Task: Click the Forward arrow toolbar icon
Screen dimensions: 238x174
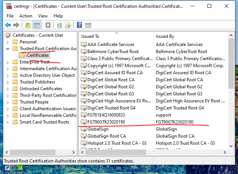Action: pos(16,25)
